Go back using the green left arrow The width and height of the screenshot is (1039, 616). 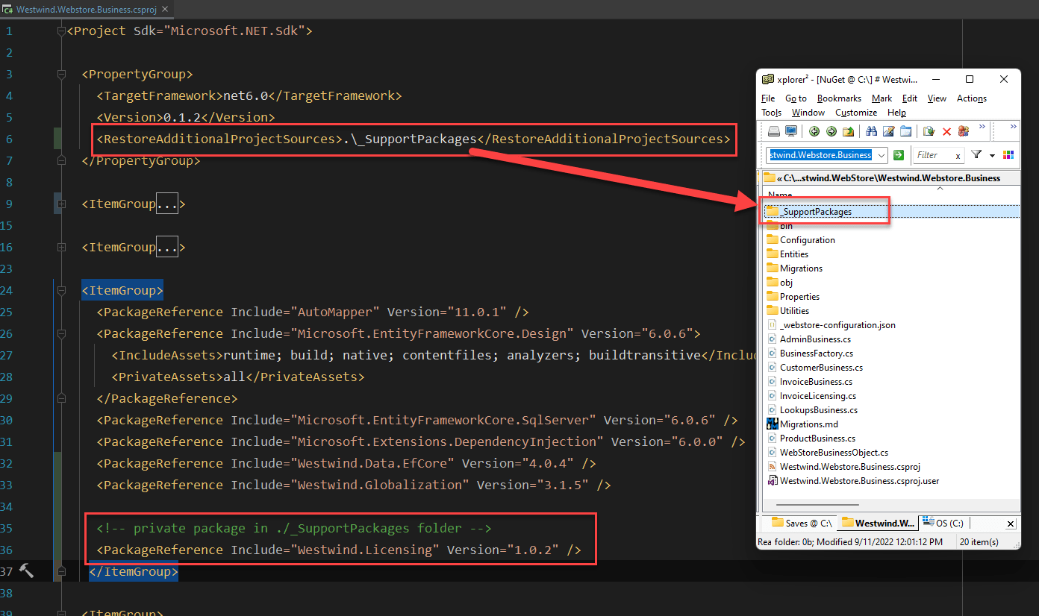coord(814,132)
